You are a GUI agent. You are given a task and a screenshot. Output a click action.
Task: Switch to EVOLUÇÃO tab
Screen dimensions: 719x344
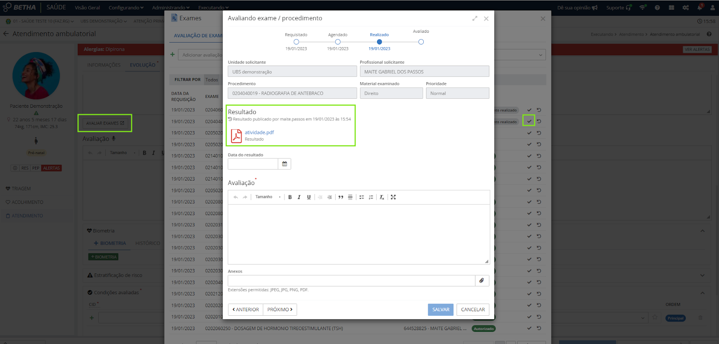coord(143,65)
